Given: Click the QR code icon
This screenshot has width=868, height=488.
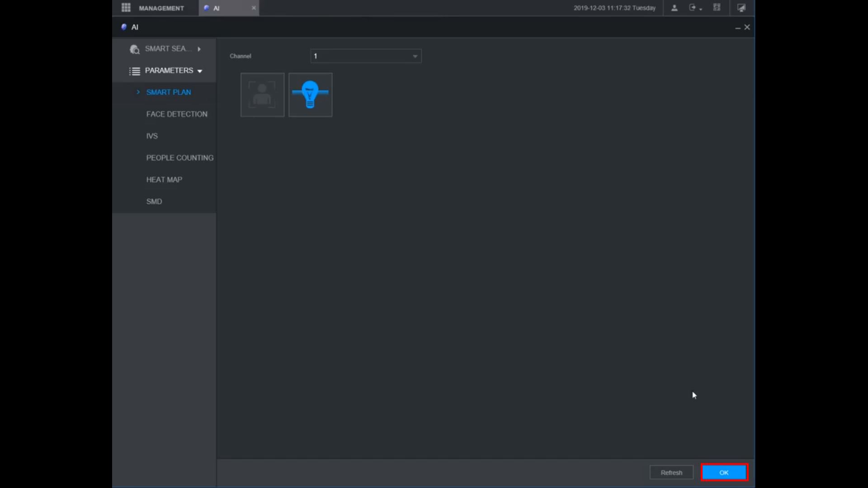Looking at the screenshot, I should coord(717,8).
